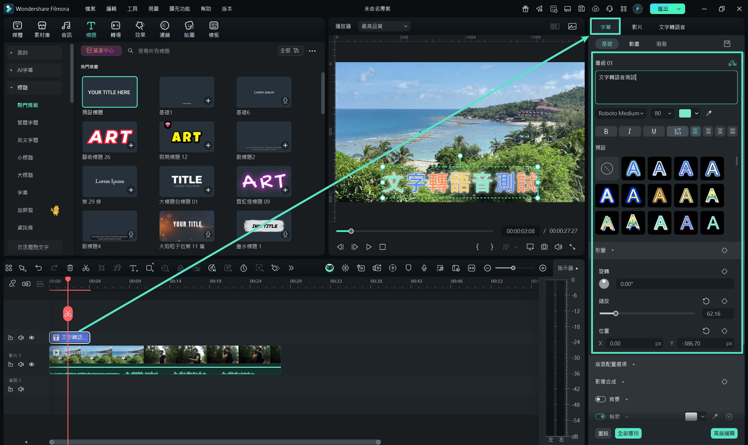This screenshot has height=445, width=748.
Task: Open the 轉場 transitions panel
Action: [116, 29]
